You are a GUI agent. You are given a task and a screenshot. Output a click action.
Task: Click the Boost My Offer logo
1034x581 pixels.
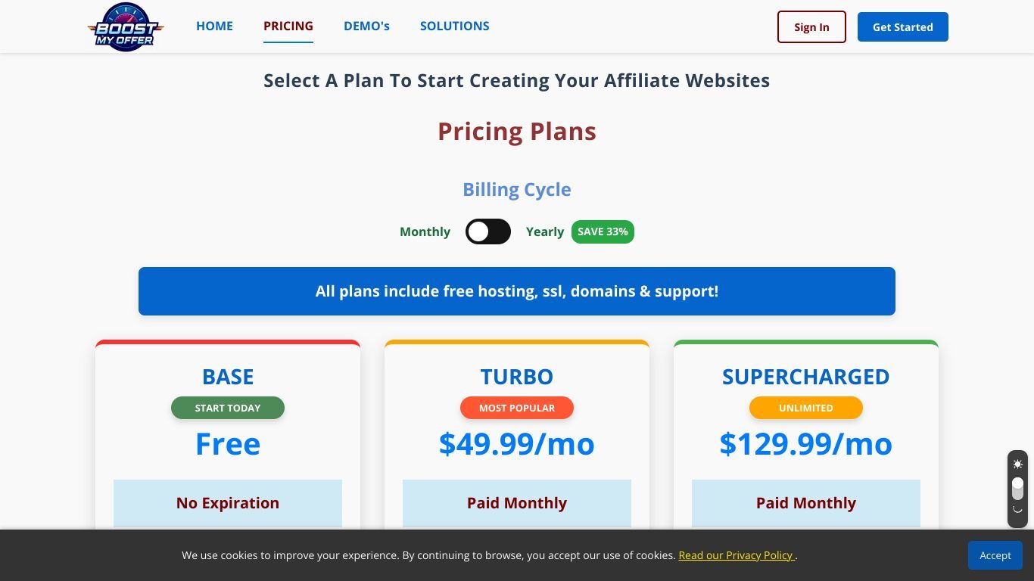click(x=126, y=27)
